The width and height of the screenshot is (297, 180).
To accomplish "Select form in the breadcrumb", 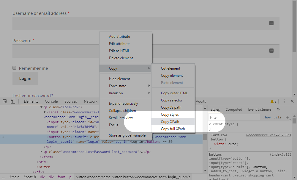I will [x=61, y=177].
